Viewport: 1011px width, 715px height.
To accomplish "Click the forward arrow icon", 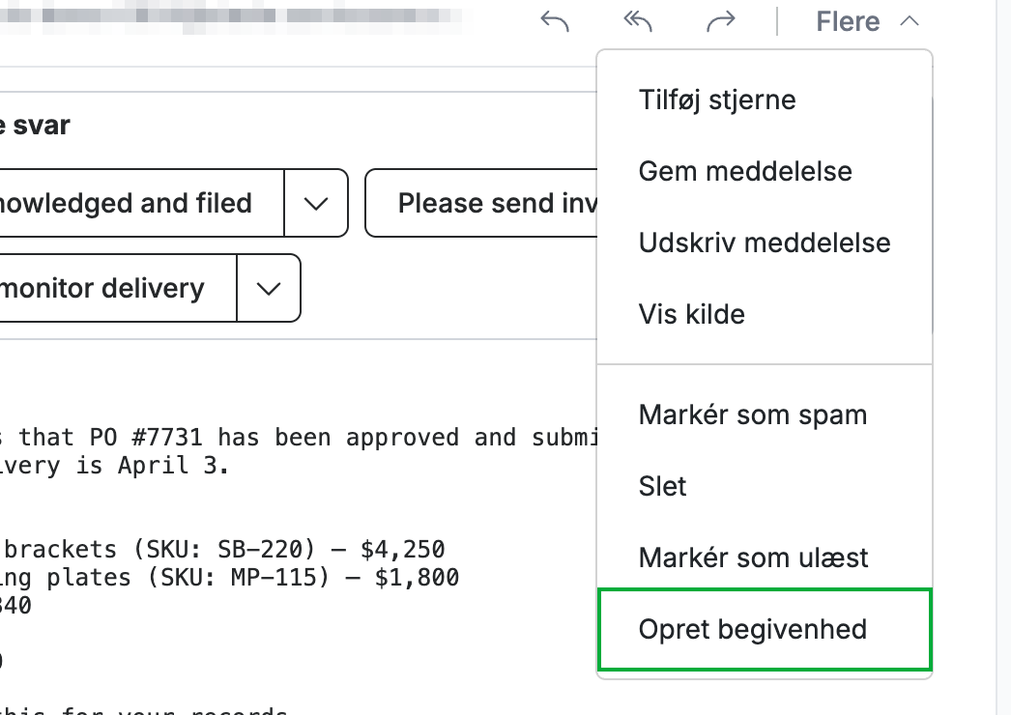I will [721, 21].
